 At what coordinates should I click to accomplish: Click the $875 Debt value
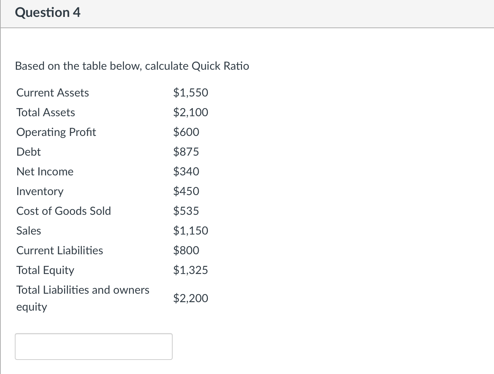pos(186,152)
